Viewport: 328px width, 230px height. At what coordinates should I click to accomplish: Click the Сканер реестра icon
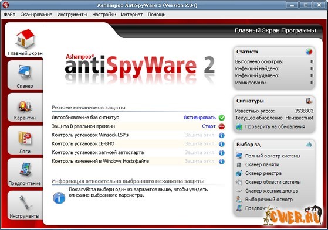click(239, 173)
